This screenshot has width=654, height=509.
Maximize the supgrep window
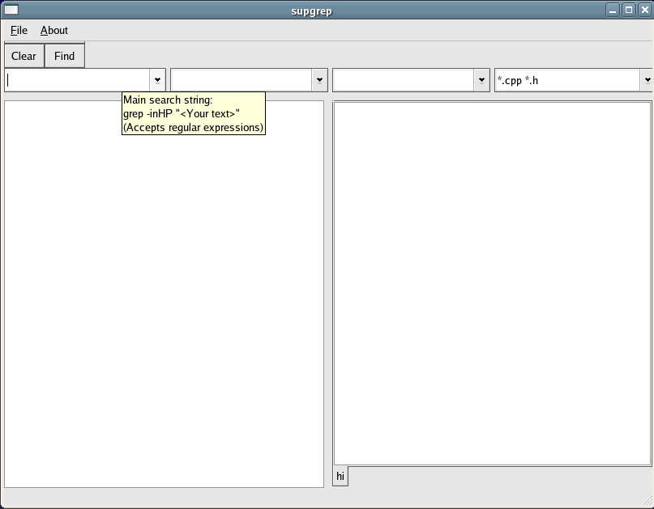628,10
